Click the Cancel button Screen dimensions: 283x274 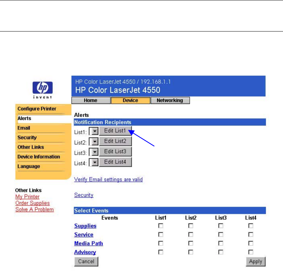(x=86, y=262)
